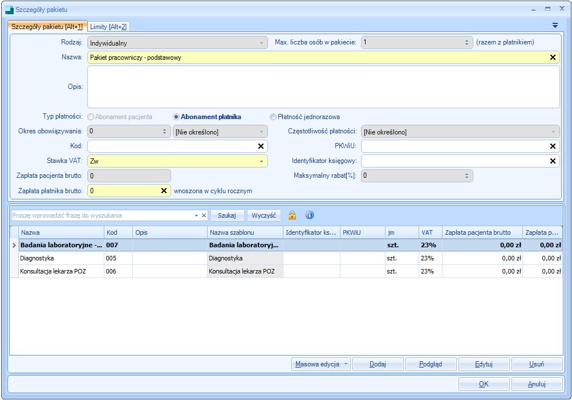Switch to Limity [Alt+2] tab
Image resolution: width=572 pixels, height=400 pixels.
point(108,27)
